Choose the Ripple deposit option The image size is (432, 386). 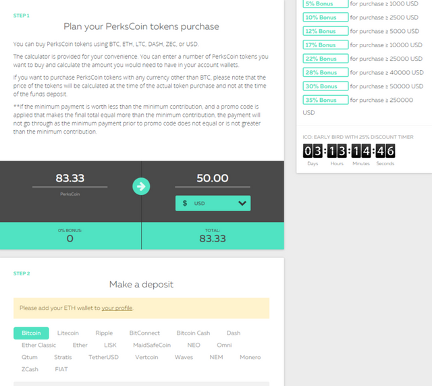[104, 333]
